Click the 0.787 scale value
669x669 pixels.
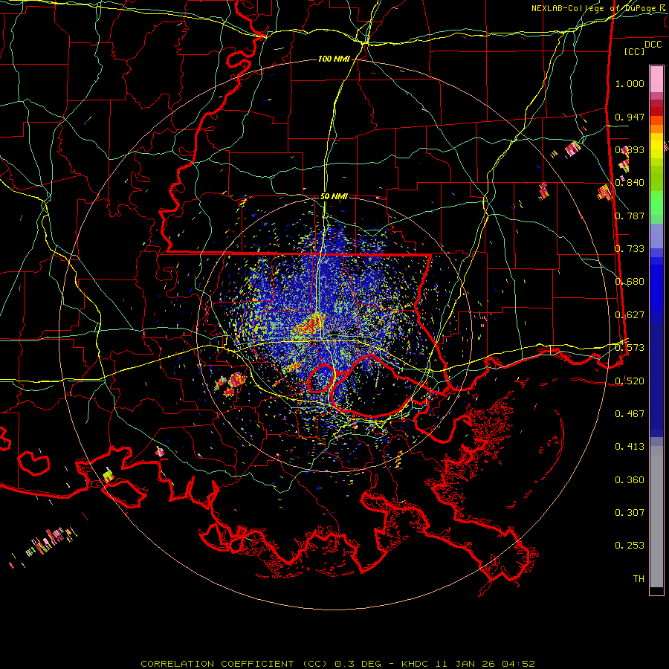coord(630,216)
